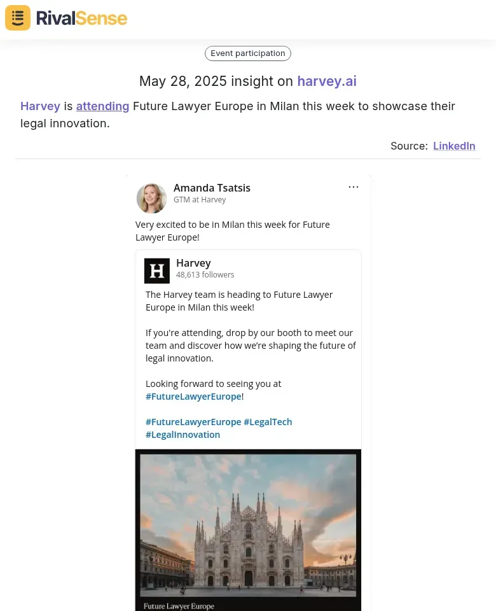The image size is (496, 611).
Task: Click #FutureLawyerEurope hashtag in hashtag row
Action: point(193,422)
